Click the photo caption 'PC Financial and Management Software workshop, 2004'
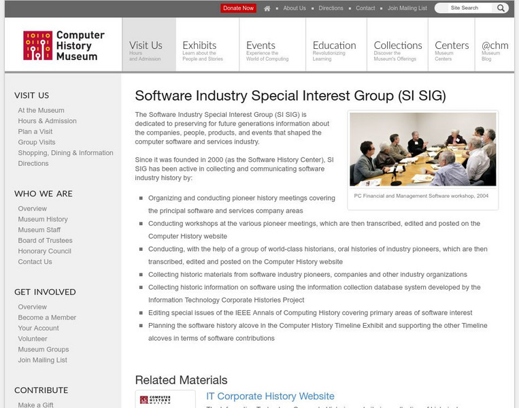The image size is (519, 408). coord(421,196)
